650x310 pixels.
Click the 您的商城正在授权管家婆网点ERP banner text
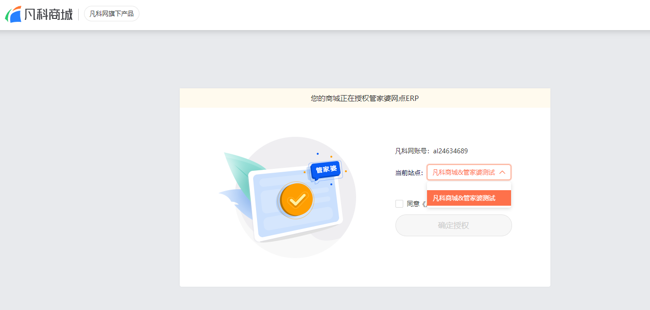click(x=365, y=98)
